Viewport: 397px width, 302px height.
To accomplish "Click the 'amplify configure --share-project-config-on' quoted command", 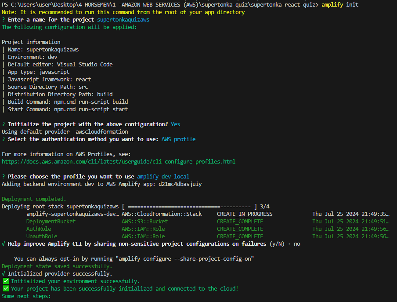I will coord(185,259).
